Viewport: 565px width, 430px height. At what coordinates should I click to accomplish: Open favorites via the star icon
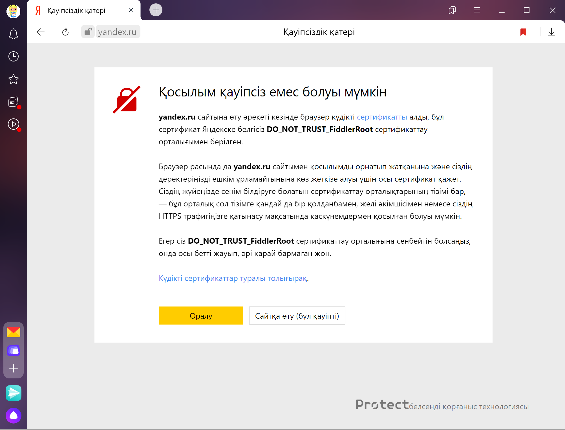click(13, 79)
